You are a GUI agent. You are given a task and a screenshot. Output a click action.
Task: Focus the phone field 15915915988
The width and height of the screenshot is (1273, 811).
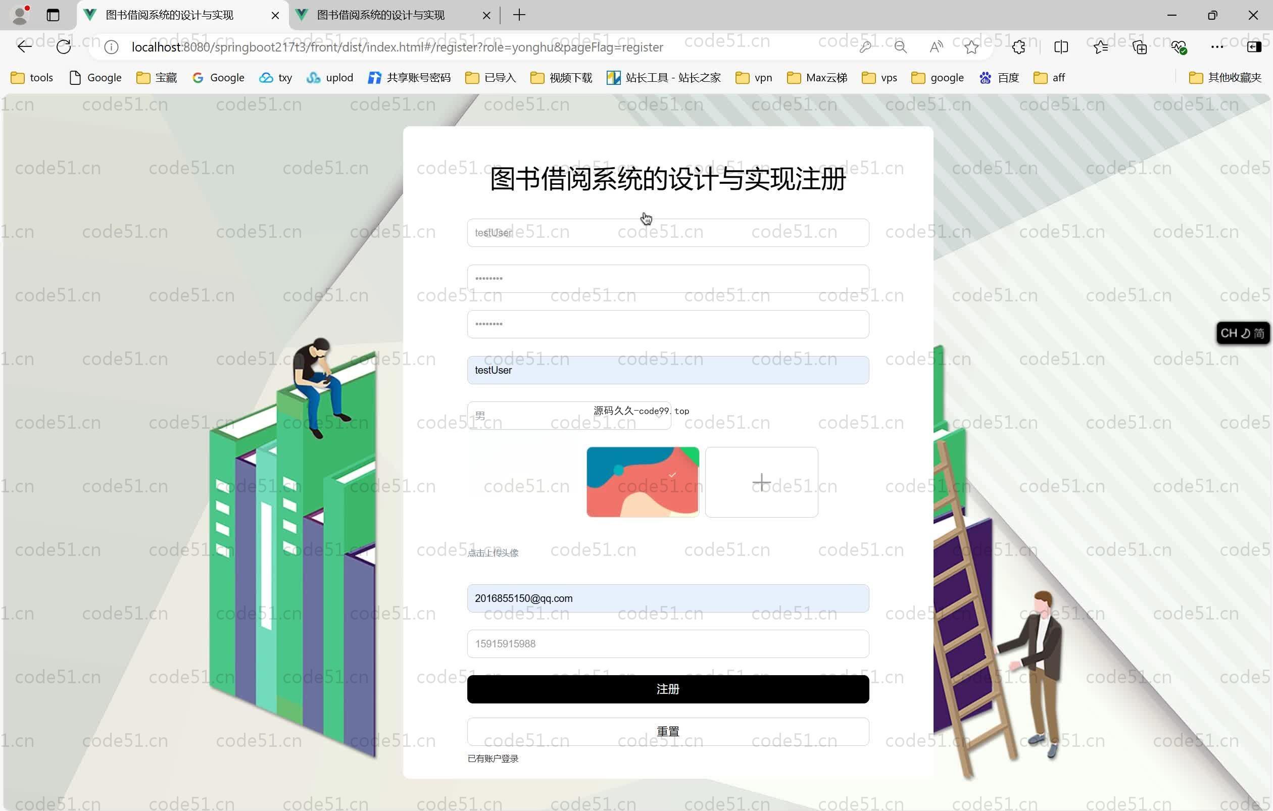(668, 643)
